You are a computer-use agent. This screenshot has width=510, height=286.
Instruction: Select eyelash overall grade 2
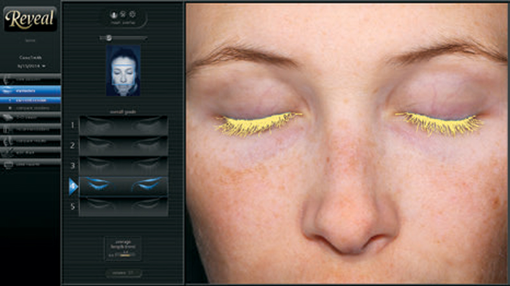pos(124,146)
